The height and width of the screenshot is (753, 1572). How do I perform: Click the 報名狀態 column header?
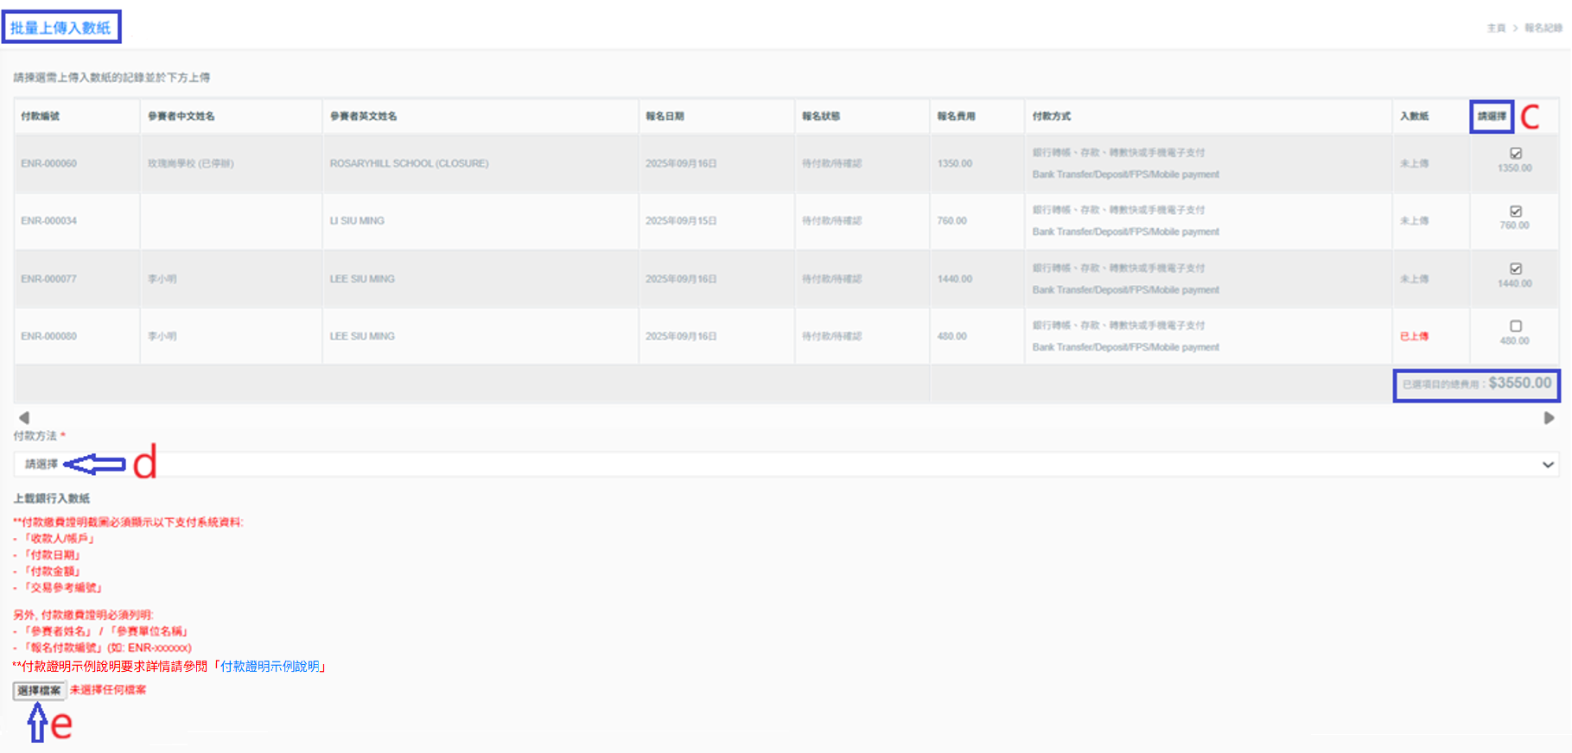click(x=821, y=116)
